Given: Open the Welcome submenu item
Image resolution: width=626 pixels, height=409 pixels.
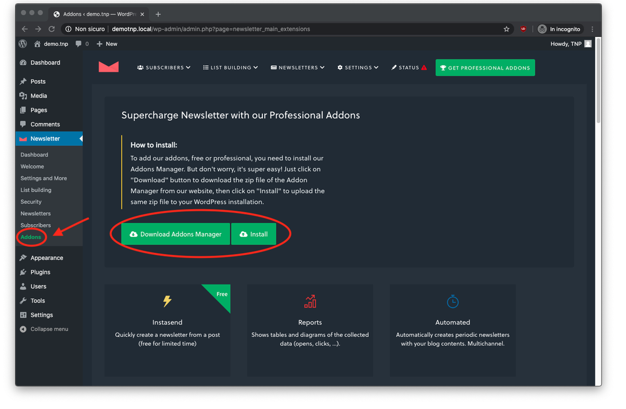Looking at the screenshot, I should pyautogui.click(x=33, y=167).
